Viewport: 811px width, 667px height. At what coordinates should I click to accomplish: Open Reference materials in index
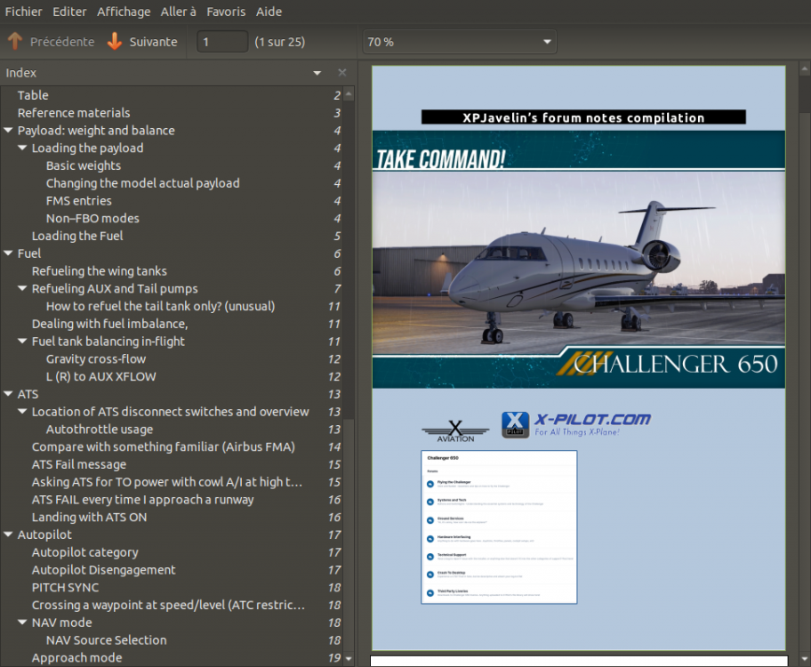74,113
